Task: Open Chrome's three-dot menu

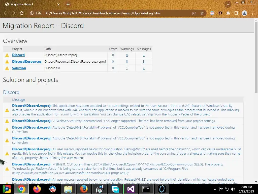Action: point(252,13)
